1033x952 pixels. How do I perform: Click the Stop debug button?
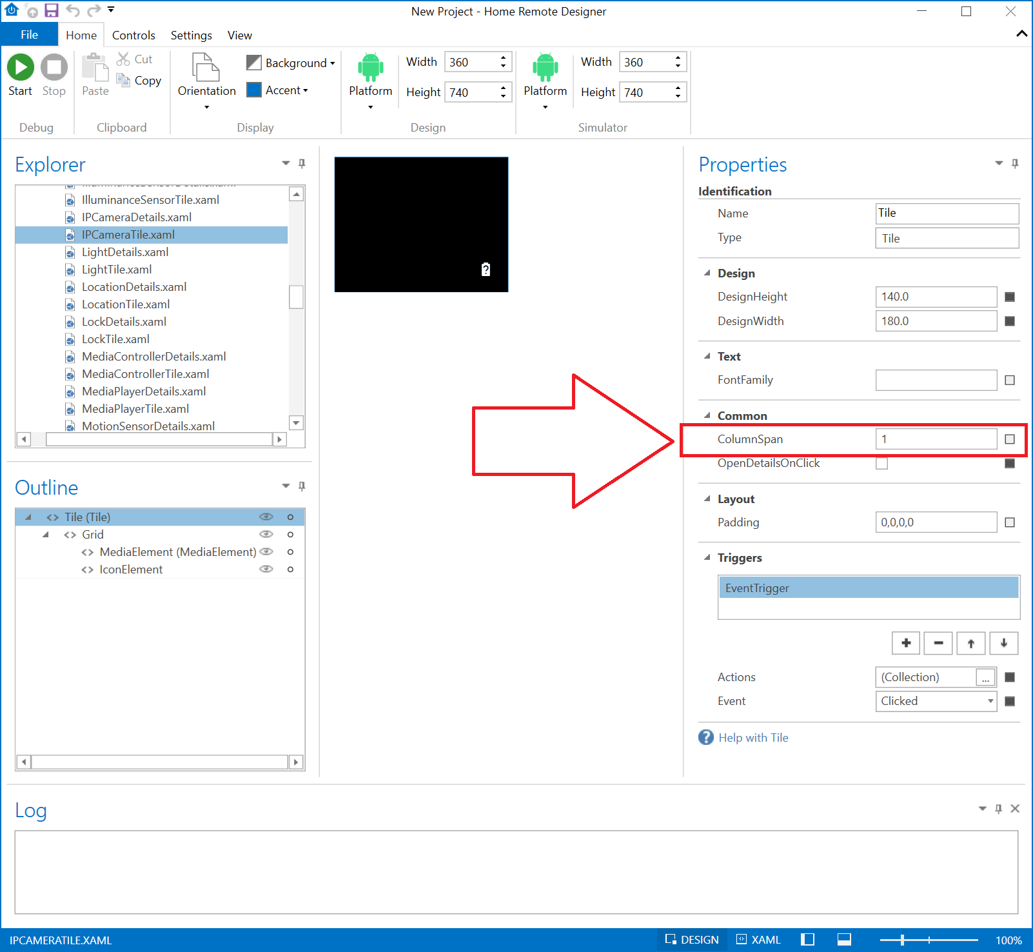coord(54,67)
